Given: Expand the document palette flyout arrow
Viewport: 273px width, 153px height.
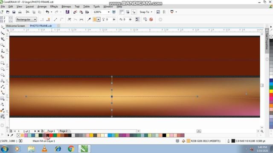Looking at the screenshot, I should (x=8, y=135).
